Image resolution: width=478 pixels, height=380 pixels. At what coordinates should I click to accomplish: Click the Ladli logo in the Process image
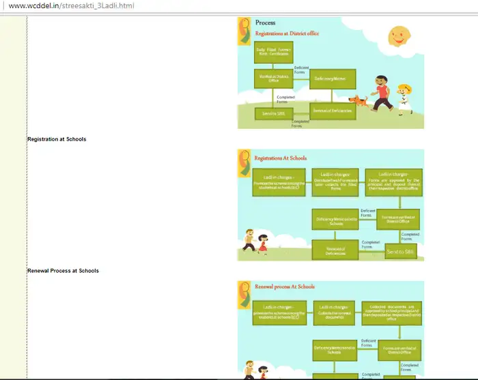click(x=243, y=31)
